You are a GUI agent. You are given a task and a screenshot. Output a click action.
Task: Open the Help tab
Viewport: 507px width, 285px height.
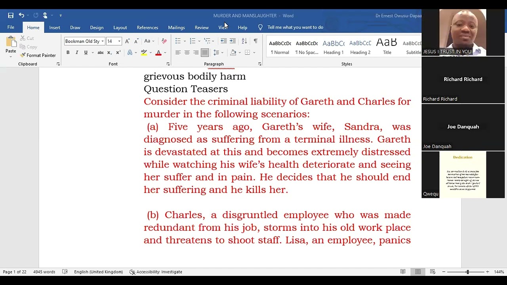pyautogui.click(x=242, y=27)
